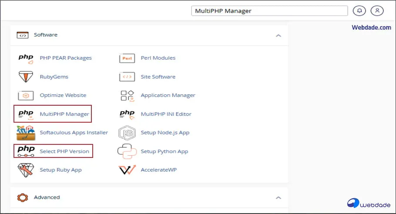Open the Select PHP Version link

pyautogui.click(x=64, y=151)
